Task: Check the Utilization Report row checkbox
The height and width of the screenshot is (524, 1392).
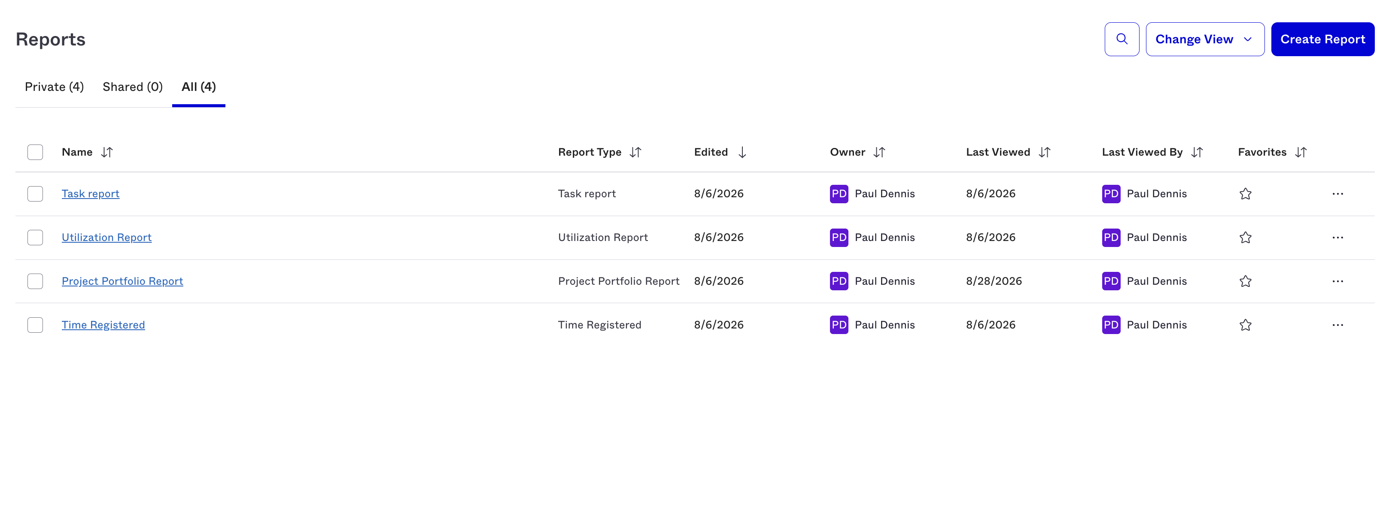Action: pyautogui.click(x=35, y=238)
